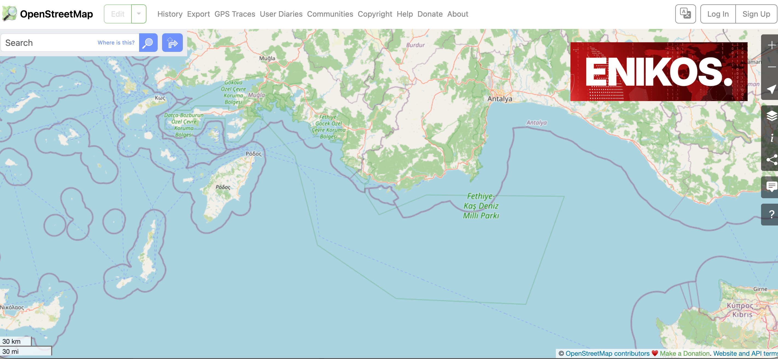Screen dimensions: 778x359
Task: Click the 'Where is this?' link
Action: click(x=116, y=43)
